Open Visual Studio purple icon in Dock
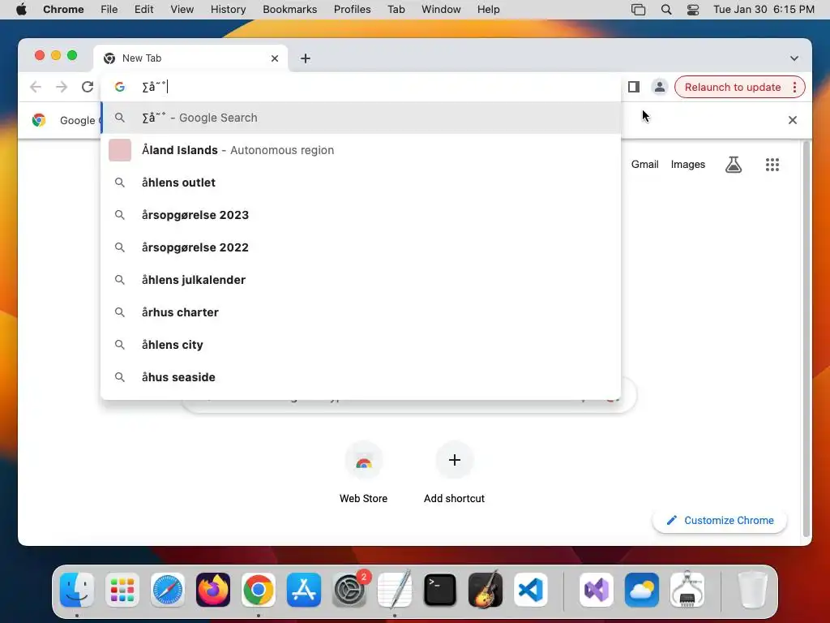 pos(597,590)
